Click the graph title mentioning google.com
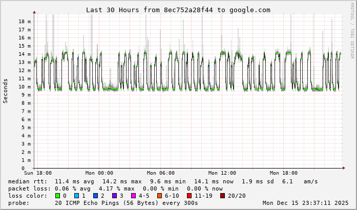Image resolution: width=357 pixels, height=210 pixels. 178,10
